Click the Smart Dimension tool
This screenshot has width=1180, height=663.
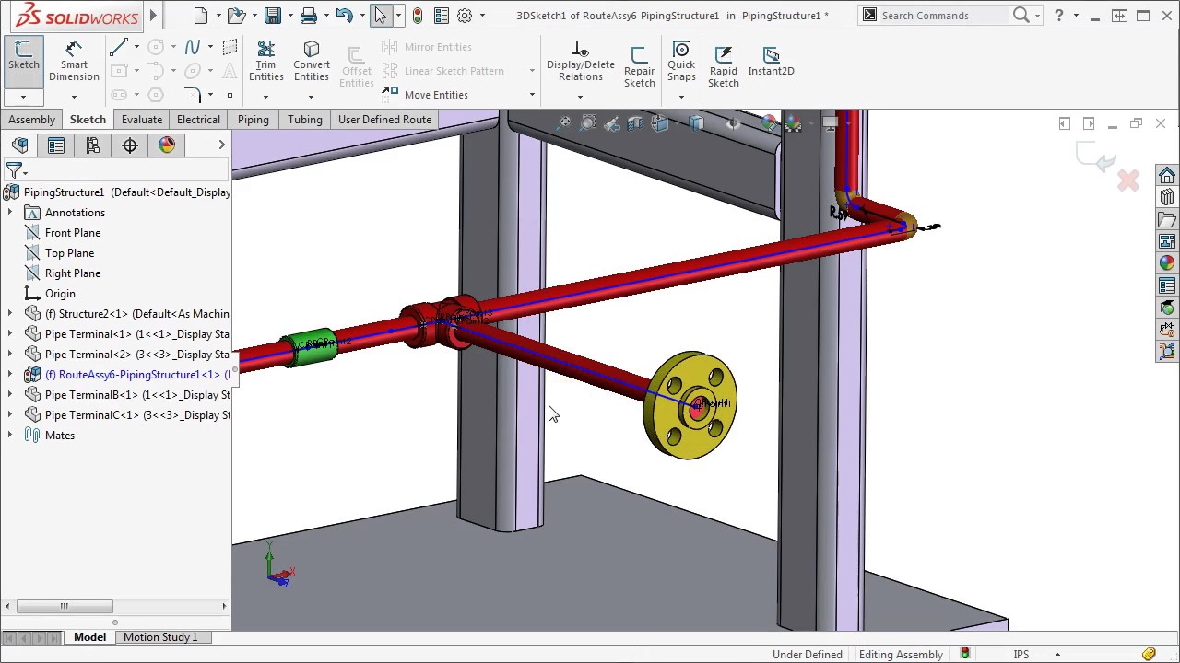pos(74,61)
